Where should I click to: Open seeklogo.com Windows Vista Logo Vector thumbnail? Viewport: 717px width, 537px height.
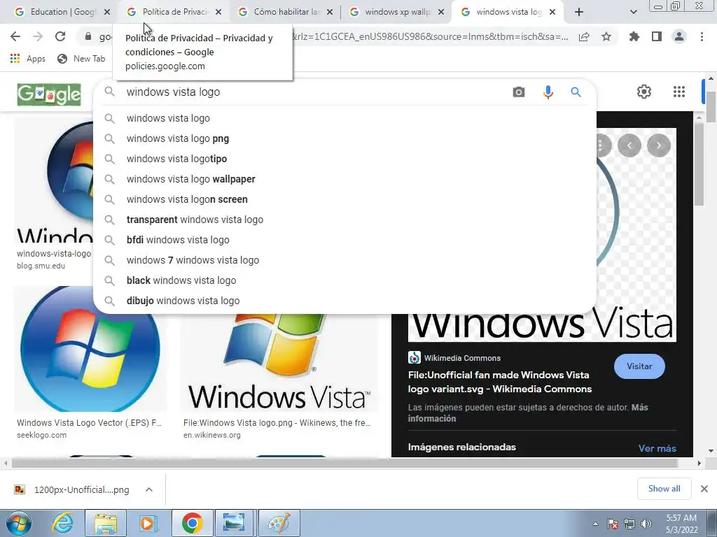tap(90, 350)
